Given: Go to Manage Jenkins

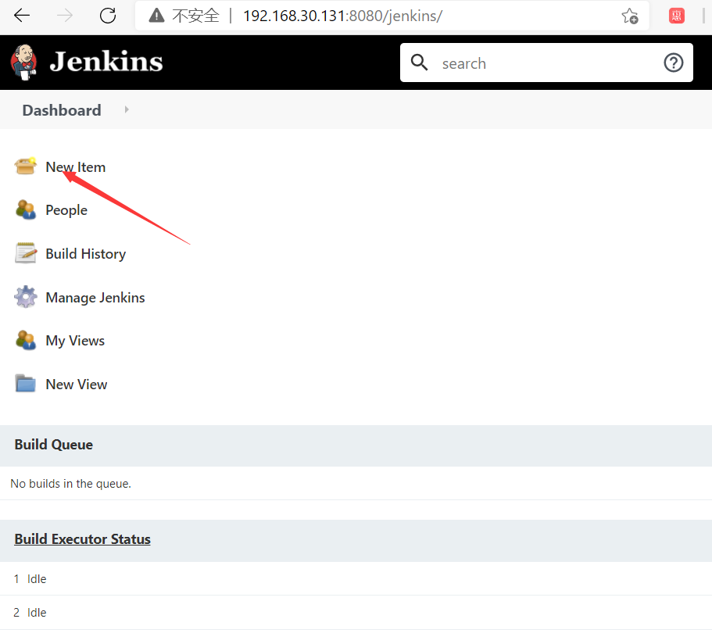Looking at the screenshot, I should tap(95, 298).
